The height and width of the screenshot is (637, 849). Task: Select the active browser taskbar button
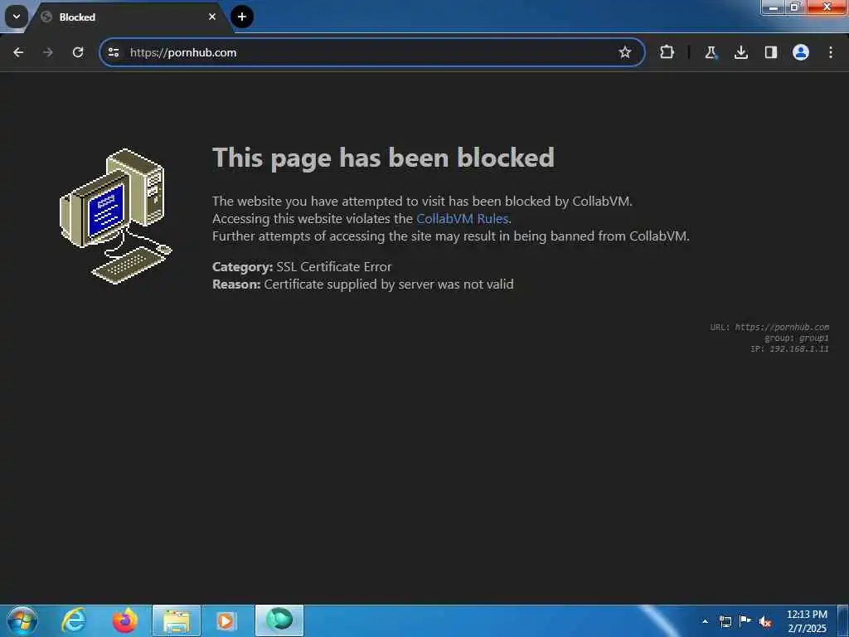(279, 620)
